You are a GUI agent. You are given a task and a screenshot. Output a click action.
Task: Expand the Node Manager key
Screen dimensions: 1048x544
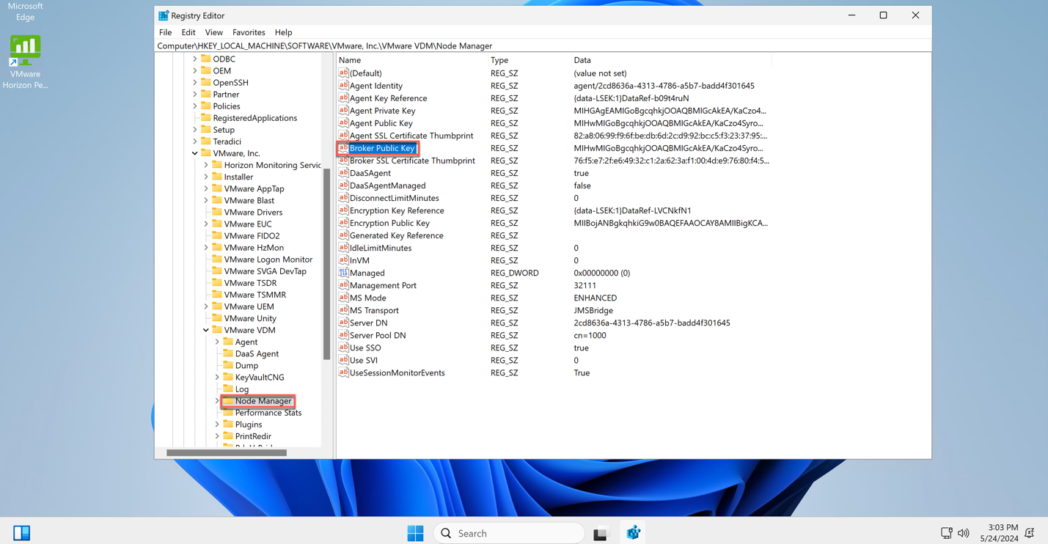click(217, 401)
